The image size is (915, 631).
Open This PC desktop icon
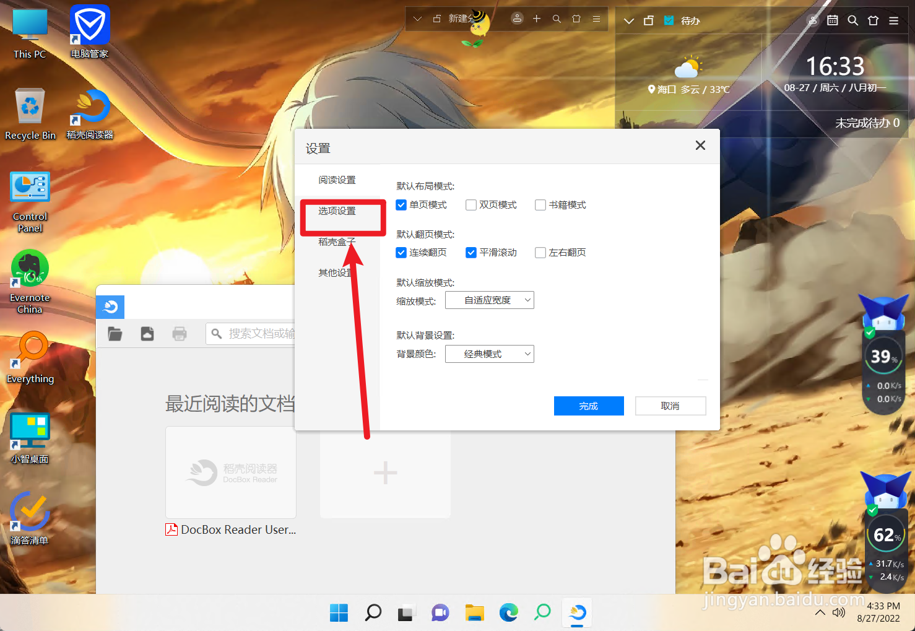pyautogui.click(x=30, y=34)
